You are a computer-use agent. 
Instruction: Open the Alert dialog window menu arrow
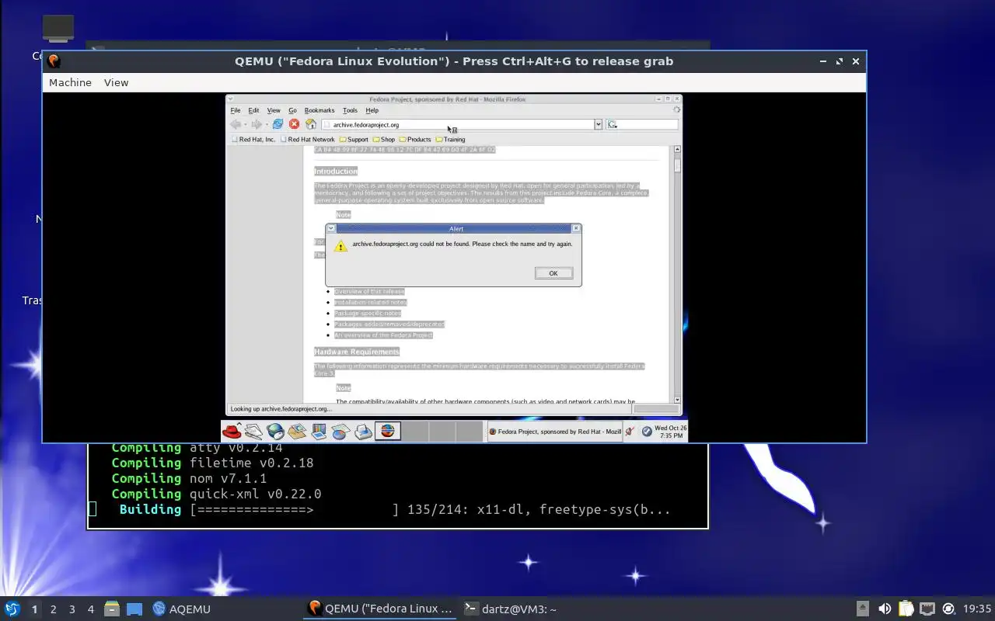(330, 228)
